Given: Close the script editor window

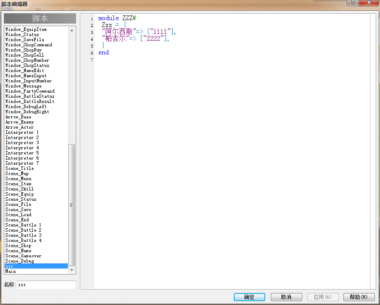Looking at the screenshot, I should [369, 3].
